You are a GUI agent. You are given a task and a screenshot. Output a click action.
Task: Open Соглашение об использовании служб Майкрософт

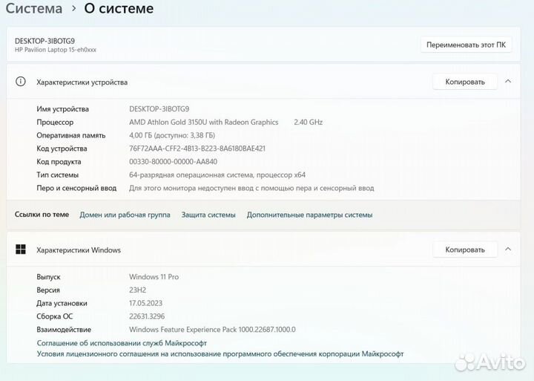coord(122,343)
